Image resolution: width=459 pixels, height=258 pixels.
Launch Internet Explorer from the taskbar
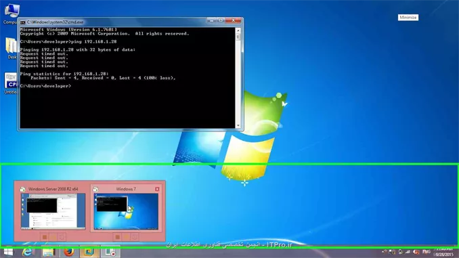[x=27, y=252]
